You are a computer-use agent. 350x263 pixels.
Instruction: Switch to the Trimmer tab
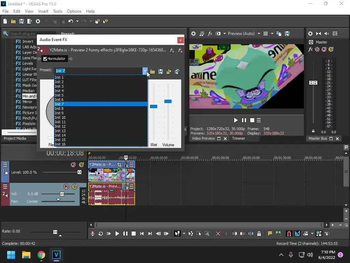coord(238,138)
